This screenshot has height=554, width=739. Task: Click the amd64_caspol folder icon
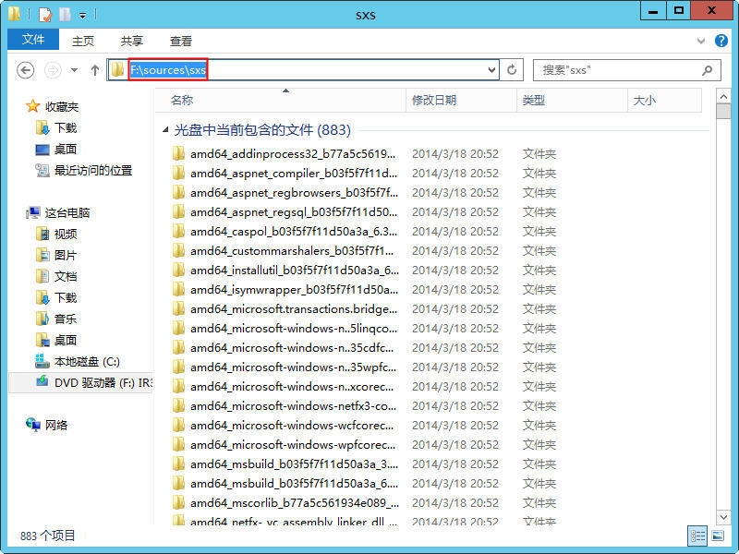[x=178, y=231]
